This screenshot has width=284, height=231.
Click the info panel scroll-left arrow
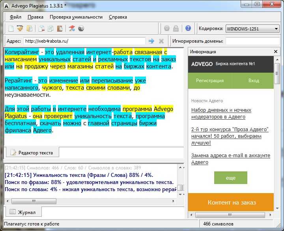coord(191,215)
